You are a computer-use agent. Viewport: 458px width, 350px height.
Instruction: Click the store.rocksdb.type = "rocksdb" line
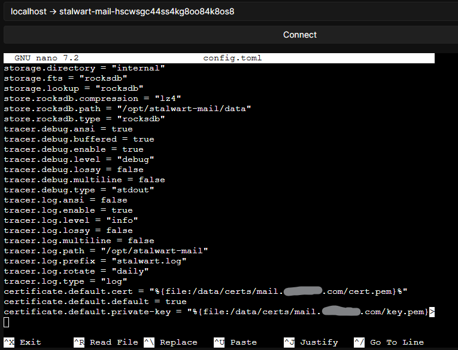pyautogui.click(x=84, y=119)
